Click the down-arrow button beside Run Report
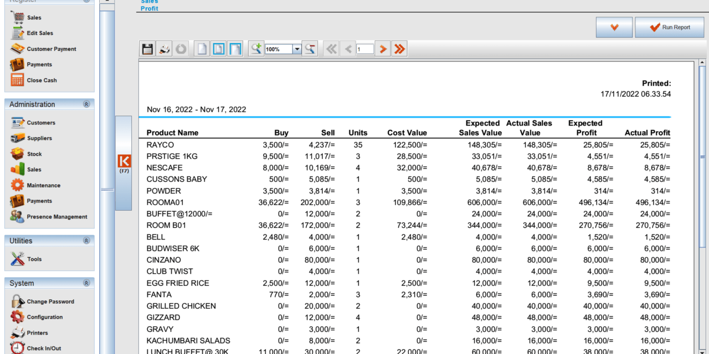 click(x=614, y=27)
